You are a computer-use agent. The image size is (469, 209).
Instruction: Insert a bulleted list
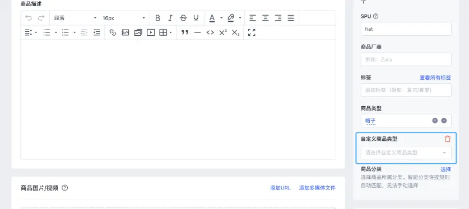click(47, 32)
